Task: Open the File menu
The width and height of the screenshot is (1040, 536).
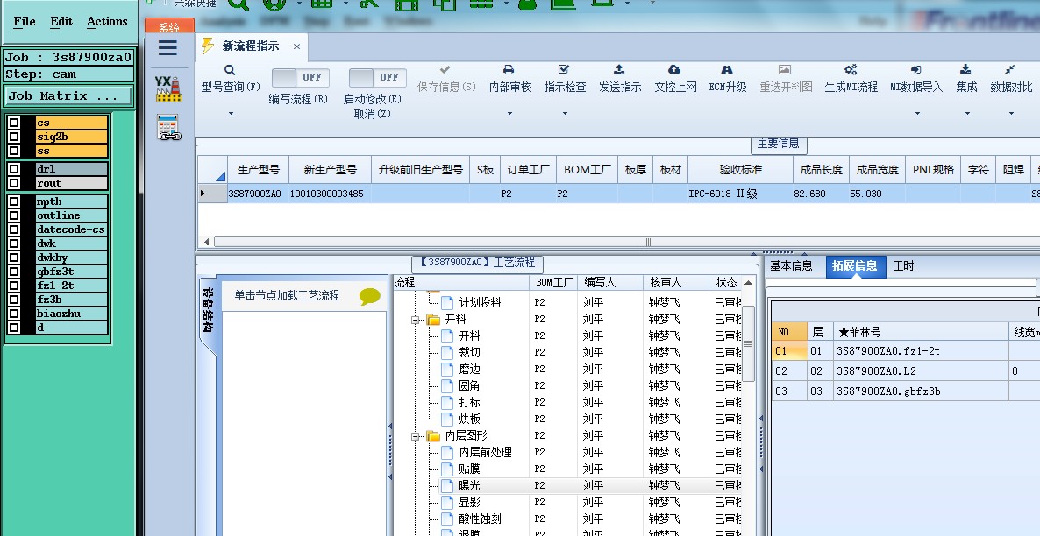Action: click(25, 22)
